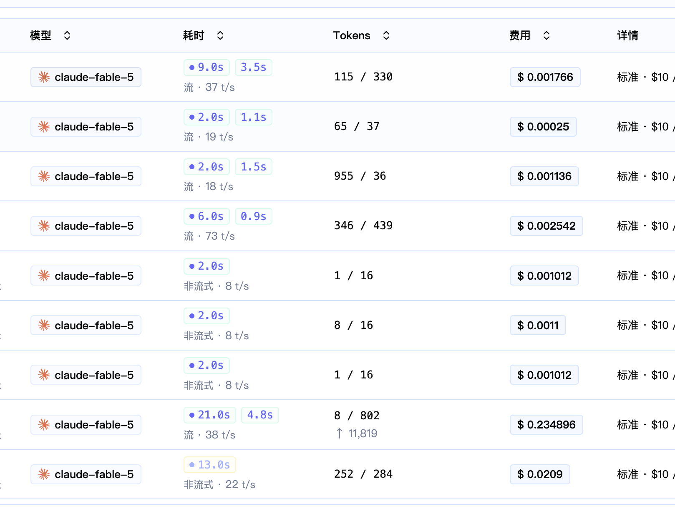Screen dimensions: 675x511
Task: Click '标准 · $10' detail in the 115 / 330 row
Action: coord(643,77)
